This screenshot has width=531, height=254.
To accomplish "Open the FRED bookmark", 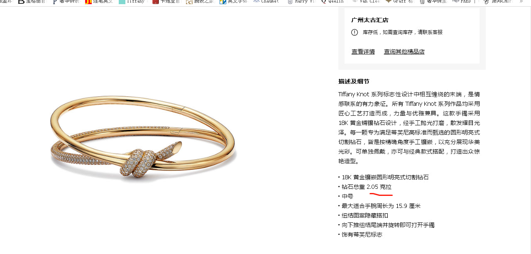I will pyautogui.click(x=461, y=2).
